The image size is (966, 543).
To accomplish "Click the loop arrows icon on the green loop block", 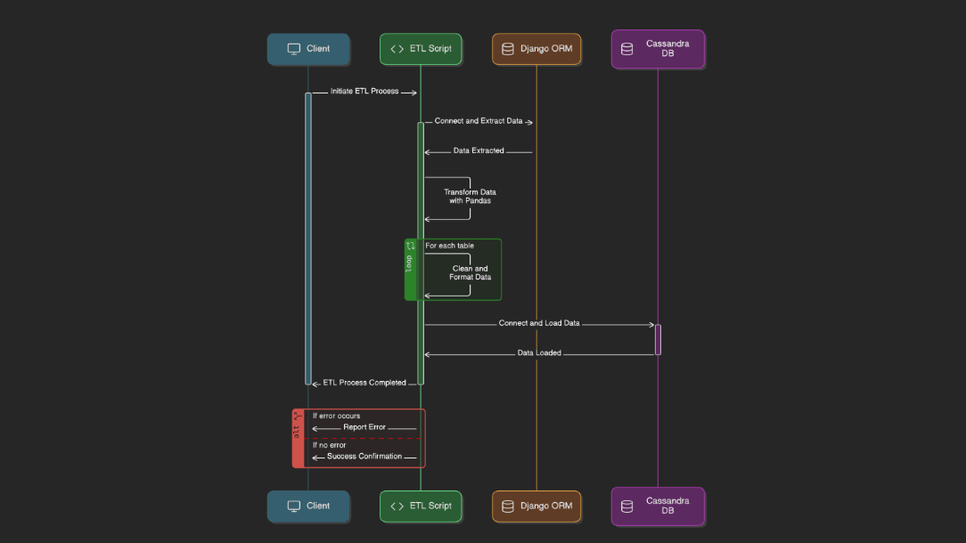I will click(410, 245).
